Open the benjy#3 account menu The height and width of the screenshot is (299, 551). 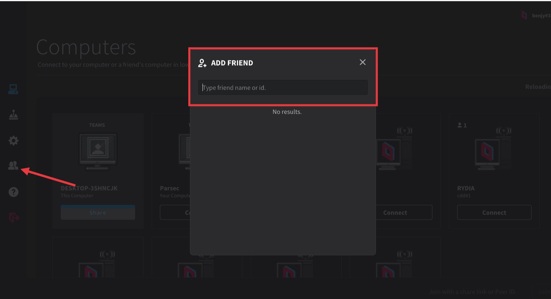pos(541,15)
